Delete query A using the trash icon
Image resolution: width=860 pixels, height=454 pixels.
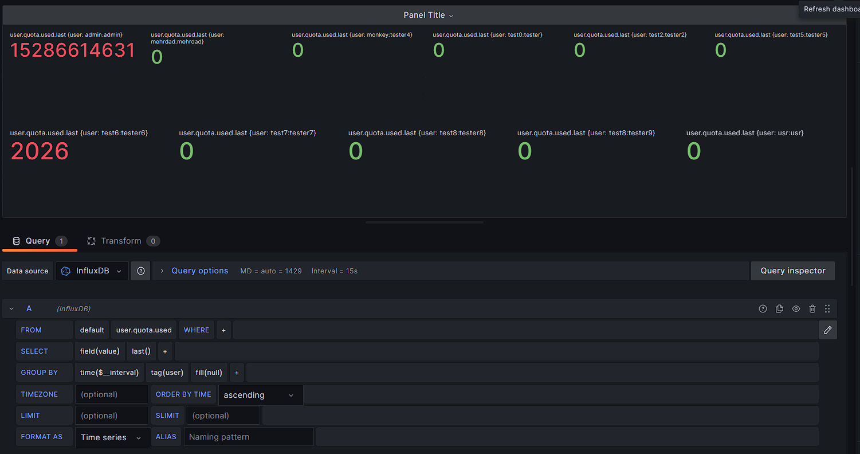[812, 309]
